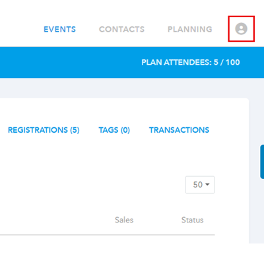
Task: Expand the 50 rows-per-page dropdown
Action: [200, 185]
